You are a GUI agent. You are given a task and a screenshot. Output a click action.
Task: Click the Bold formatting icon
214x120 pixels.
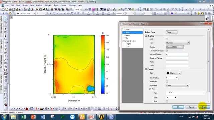(47, 13)
